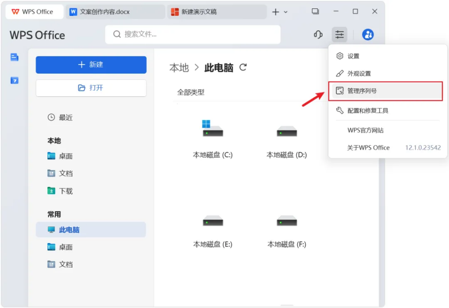Click the customer service headset icon
449x308 pixels.
click(318, 35)
